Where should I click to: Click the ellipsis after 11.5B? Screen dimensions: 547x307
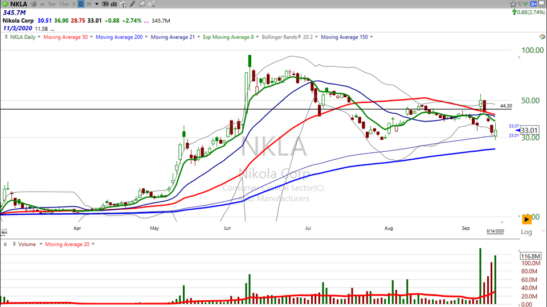click(52, 29)
